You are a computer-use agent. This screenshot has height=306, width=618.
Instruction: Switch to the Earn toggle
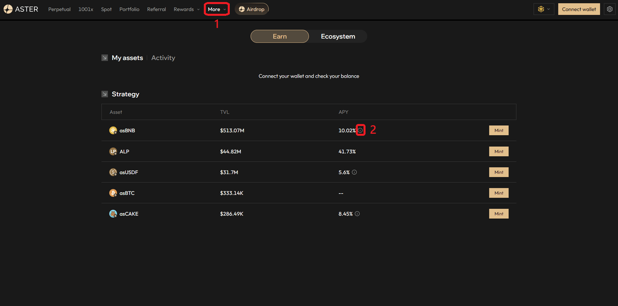[x=280, y=36]
